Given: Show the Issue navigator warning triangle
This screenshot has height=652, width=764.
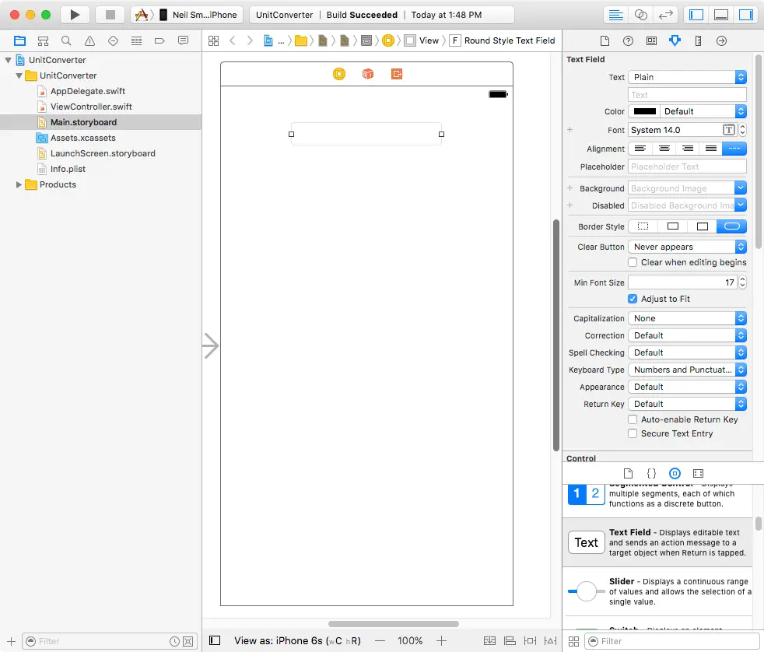Looking at the screenshot, I should pos(89,40).
